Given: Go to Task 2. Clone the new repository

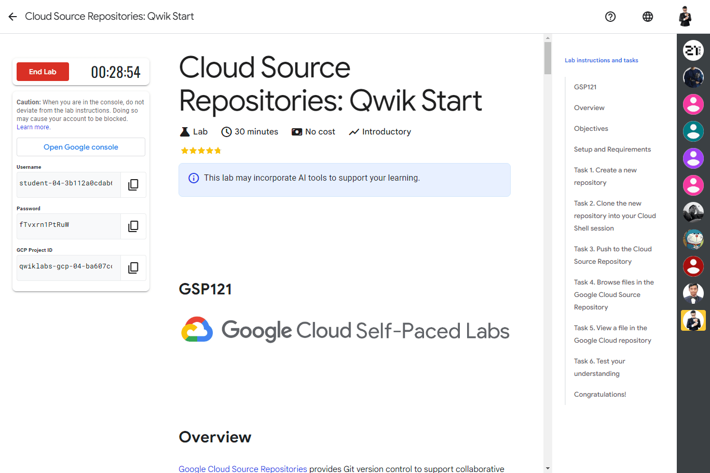Looking at the screenshot, I should click(x=615, y=216).
